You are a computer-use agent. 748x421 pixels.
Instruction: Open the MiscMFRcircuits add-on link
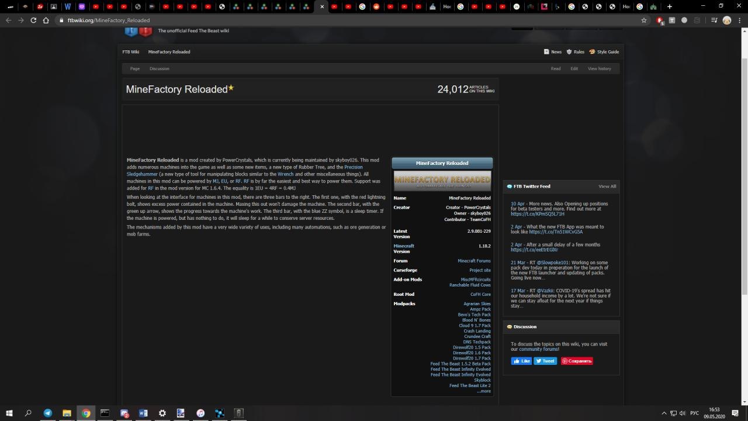pos(476,279)
